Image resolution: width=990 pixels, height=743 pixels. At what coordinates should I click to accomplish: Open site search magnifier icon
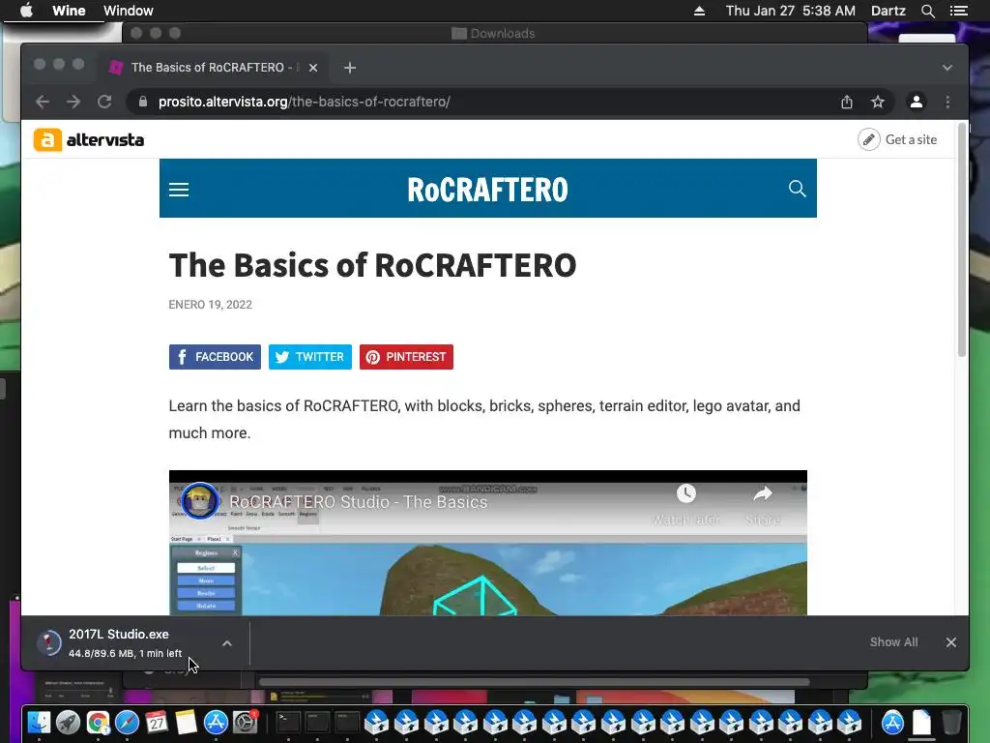pos(797,189)
